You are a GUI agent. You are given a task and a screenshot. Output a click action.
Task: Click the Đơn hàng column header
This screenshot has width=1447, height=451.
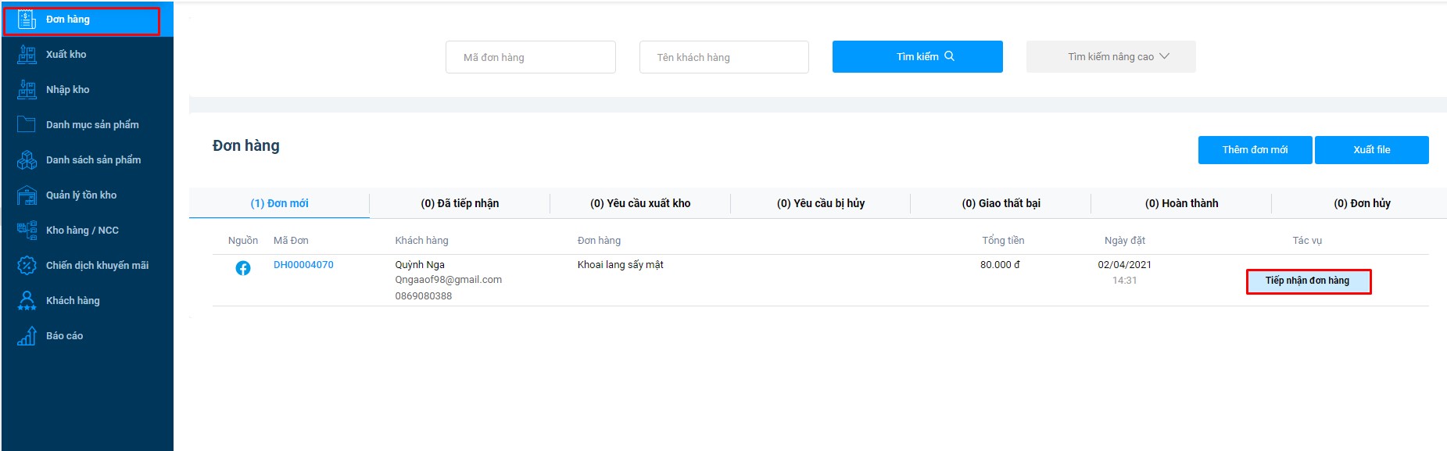point(599,241)
